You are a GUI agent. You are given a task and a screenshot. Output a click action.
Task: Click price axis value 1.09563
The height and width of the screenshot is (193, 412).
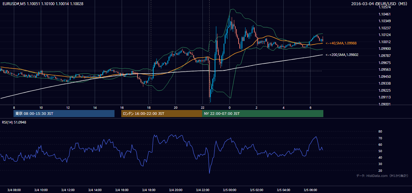pos(384,69)
